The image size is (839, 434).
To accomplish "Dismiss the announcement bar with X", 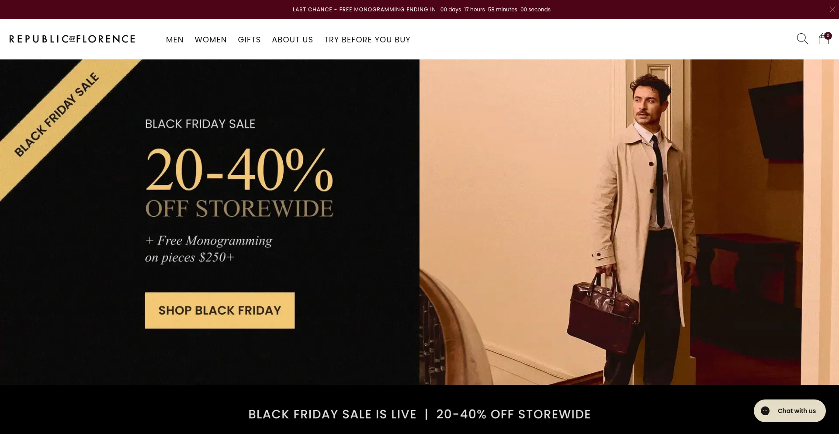I will pyautogui.click(x=832, y=9).
